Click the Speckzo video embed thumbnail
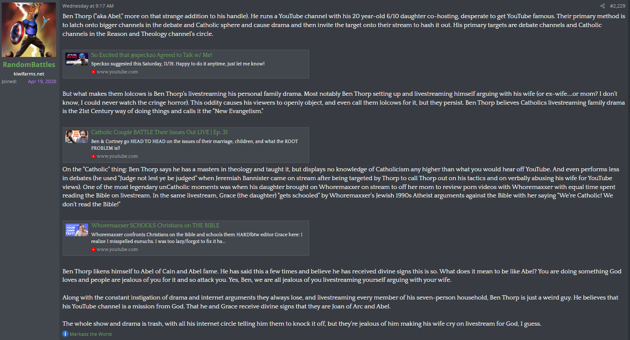Screen dimensions: 630x340 click(77, 59)
